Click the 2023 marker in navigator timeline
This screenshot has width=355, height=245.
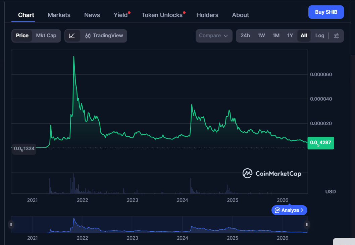click(x=132, y=238)
